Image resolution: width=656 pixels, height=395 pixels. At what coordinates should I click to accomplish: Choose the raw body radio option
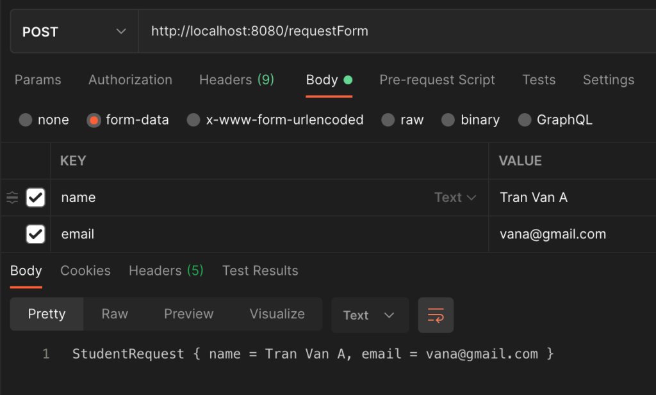(x=388, y=120)
